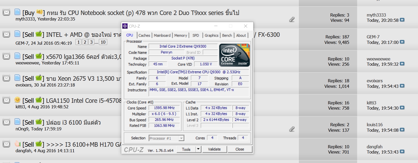
Task: Expand the Tools dropdown arrow in CPU-Z
Action: pyautogui.click(x=198, y=149)
